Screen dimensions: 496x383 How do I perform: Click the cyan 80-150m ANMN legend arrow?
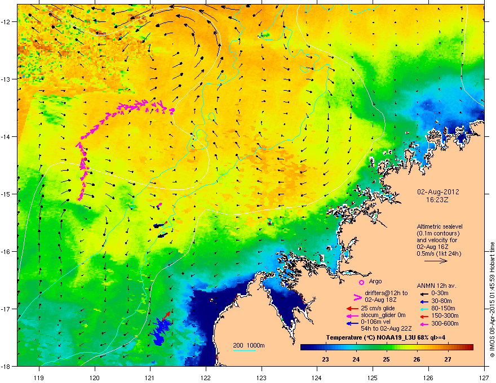click(x=423, y=309)
